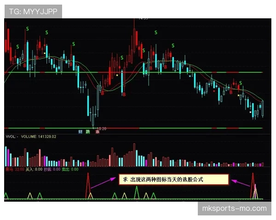
Task: Select the 抄底 indicator value label
Action: pos(52,169)
